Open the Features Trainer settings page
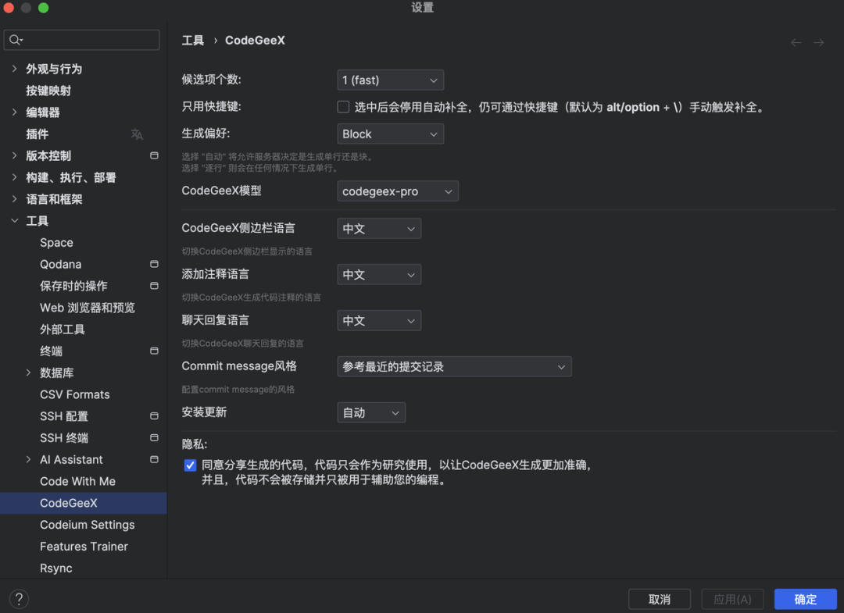This screenshot has width=844, height=613. pyautogui.click(x=84, y=547)
